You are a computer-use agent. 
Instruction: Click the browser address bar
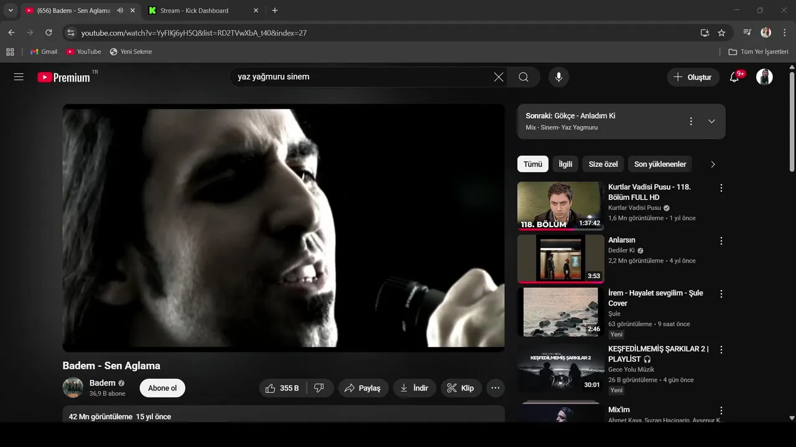pyautogui.click(x=386, y=33)
